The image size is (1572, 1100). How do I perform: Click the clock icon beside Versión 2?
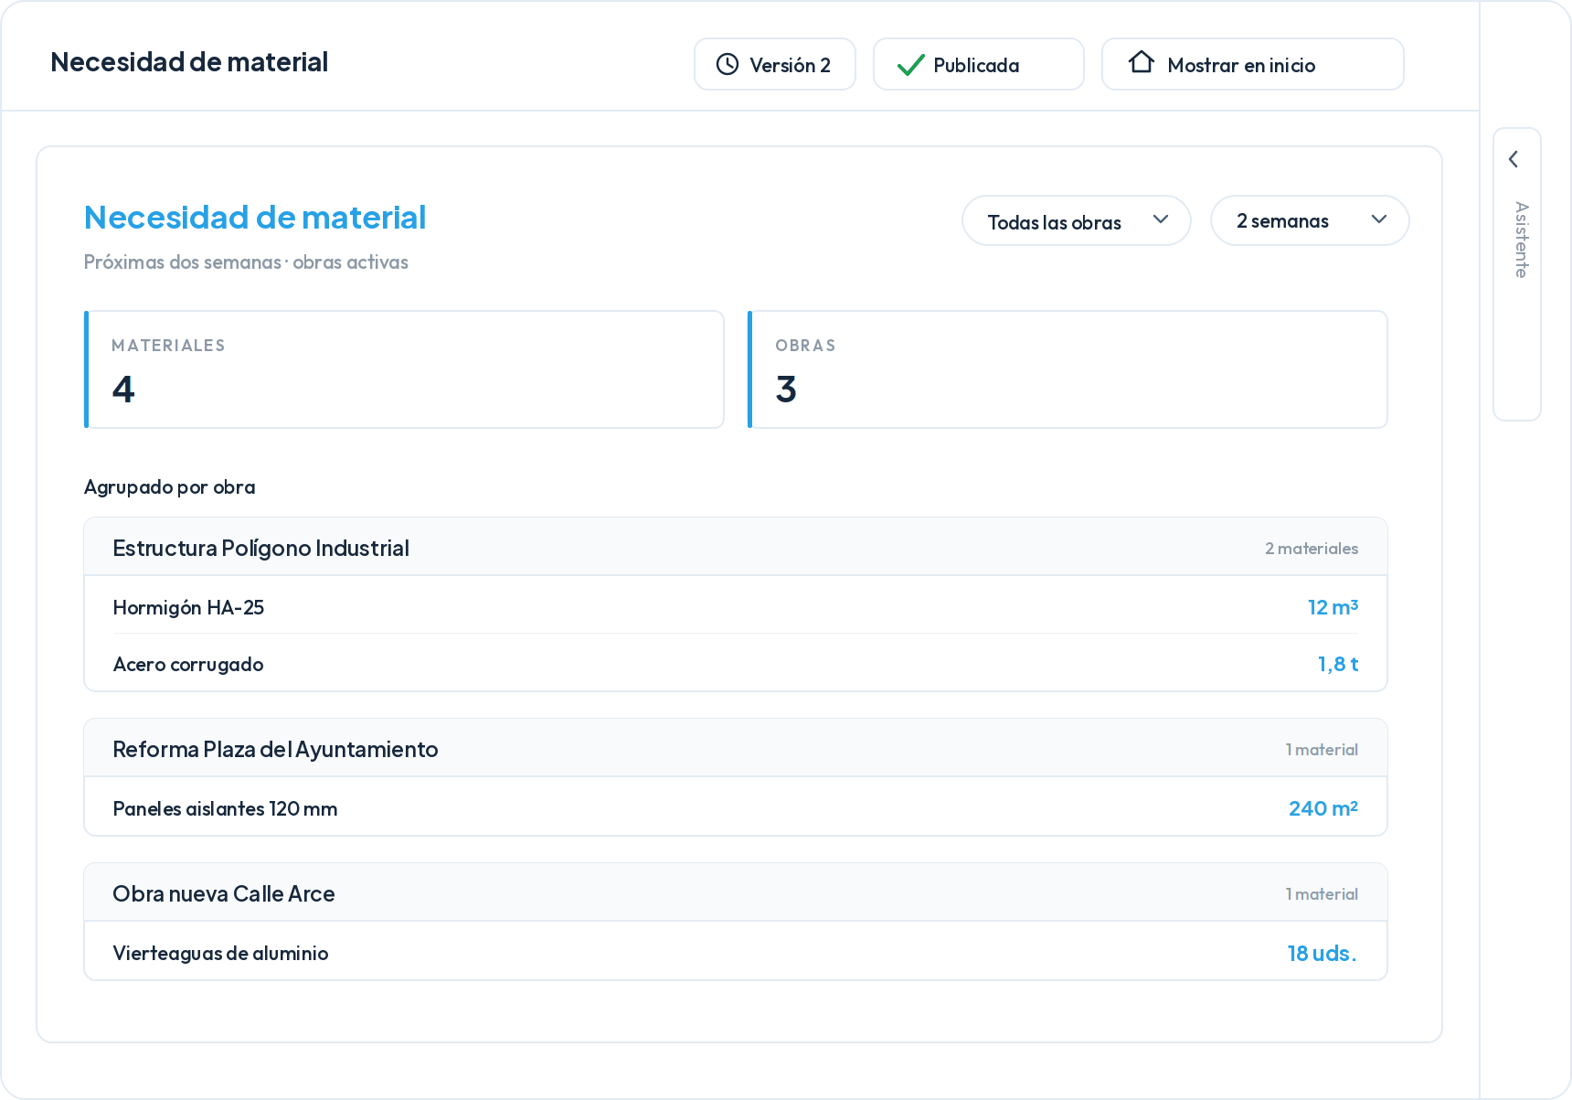(x=728, y=64)
